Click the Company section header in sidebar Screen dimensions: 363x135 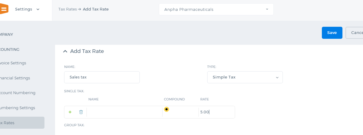coord(7,35)
